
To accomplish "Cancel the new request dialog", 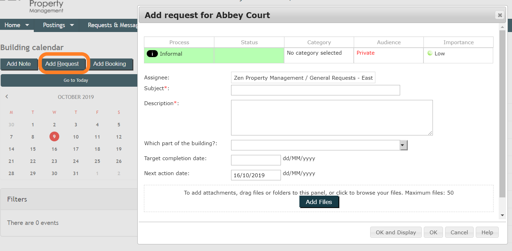I will [x=459, y=233].
